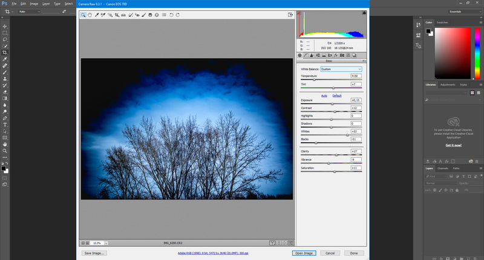Open the Effects (fx) panel tab

335,55
